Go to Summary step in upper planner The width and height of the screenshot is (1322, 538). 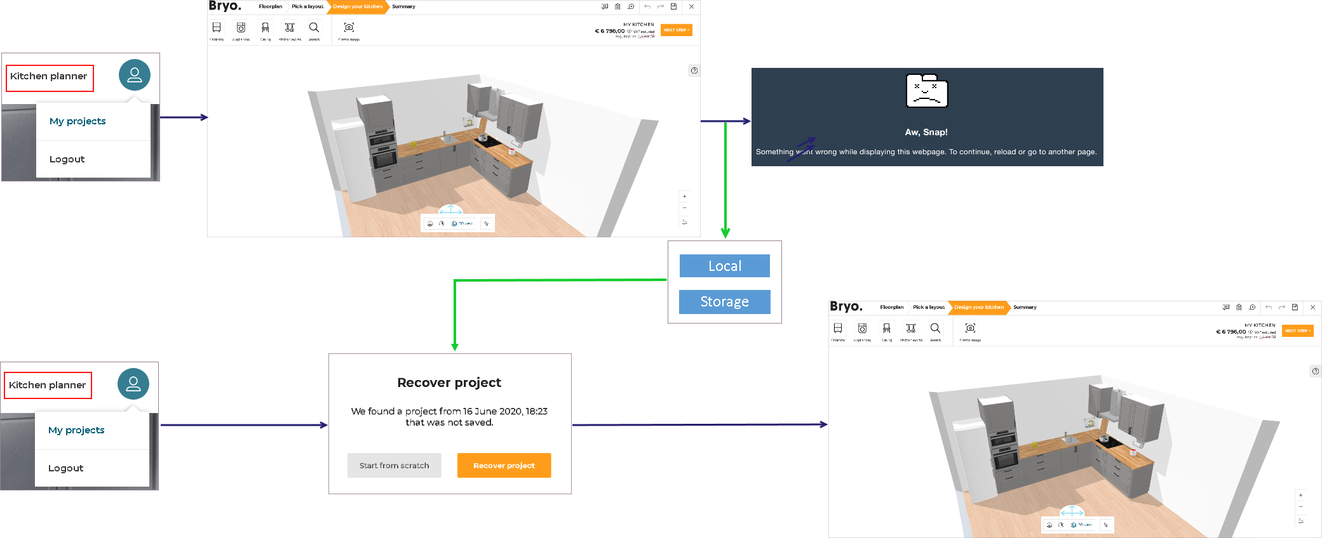[403, 6]
